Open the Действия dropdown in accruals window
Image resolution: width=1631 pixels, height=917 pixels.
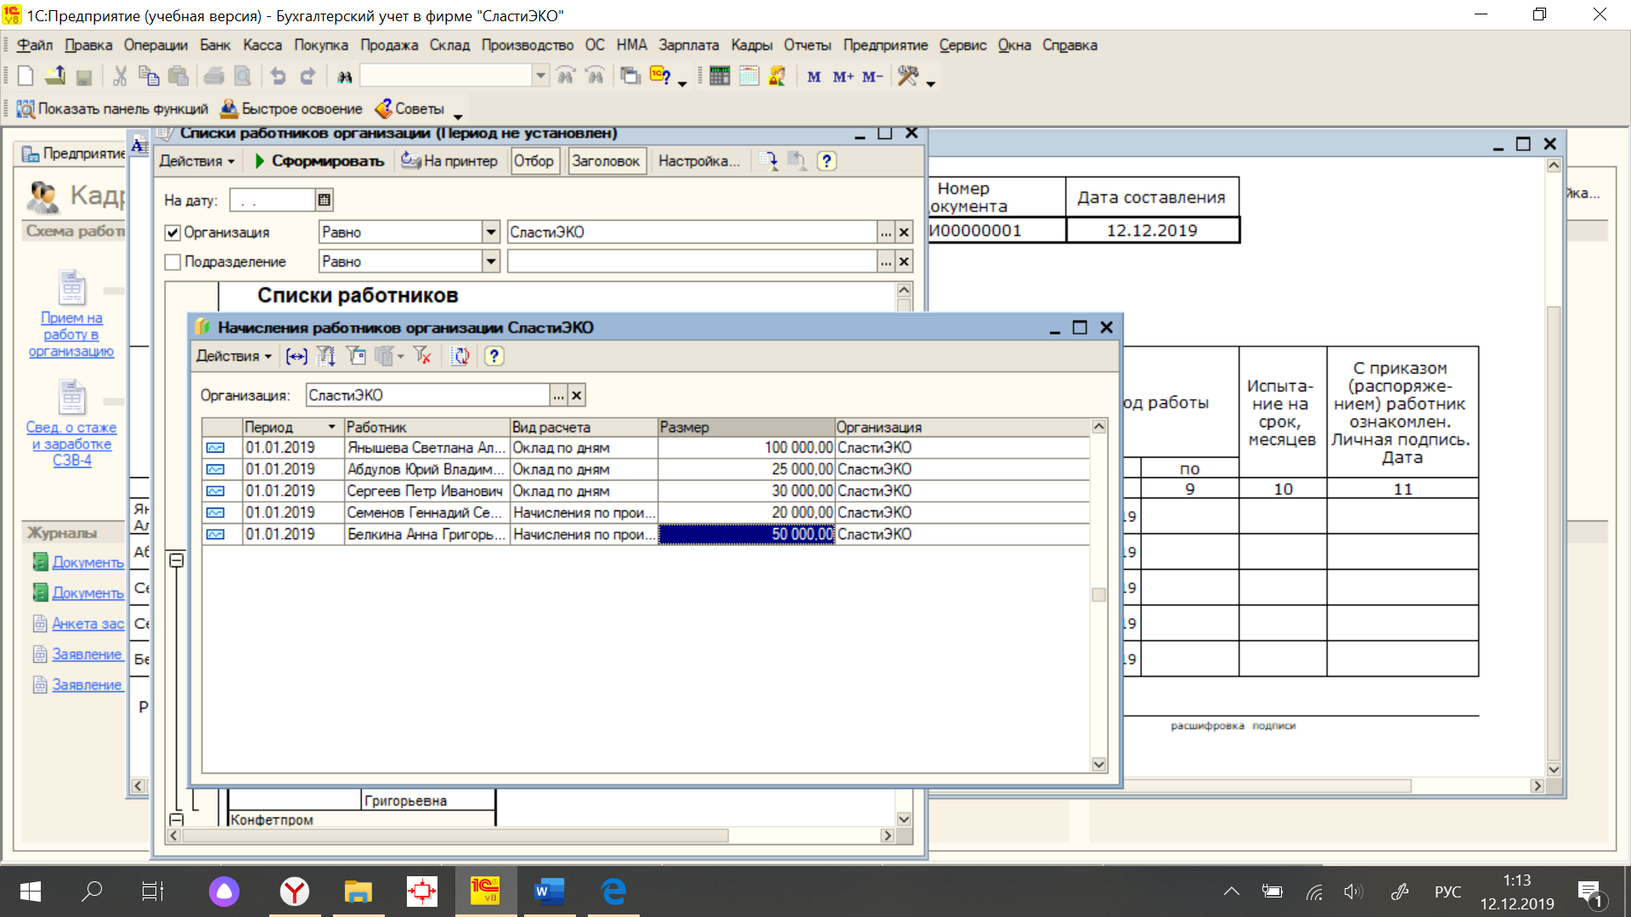pyautogui.click(x=234, y=357)
